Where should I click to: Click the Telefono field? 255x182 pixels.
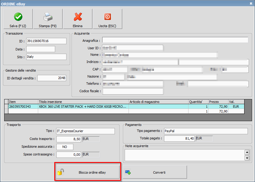coord(132,84)
